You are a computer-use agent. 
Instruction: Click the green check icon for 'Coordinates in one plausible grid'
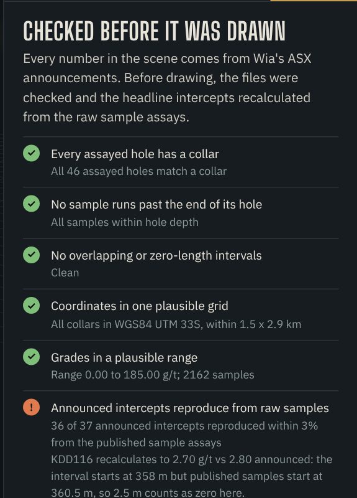click(x=32, y=305)
